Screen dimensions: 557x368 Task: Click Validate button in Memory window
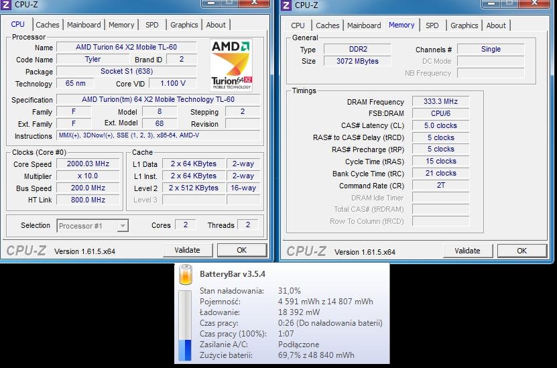[x=467, y=251]
